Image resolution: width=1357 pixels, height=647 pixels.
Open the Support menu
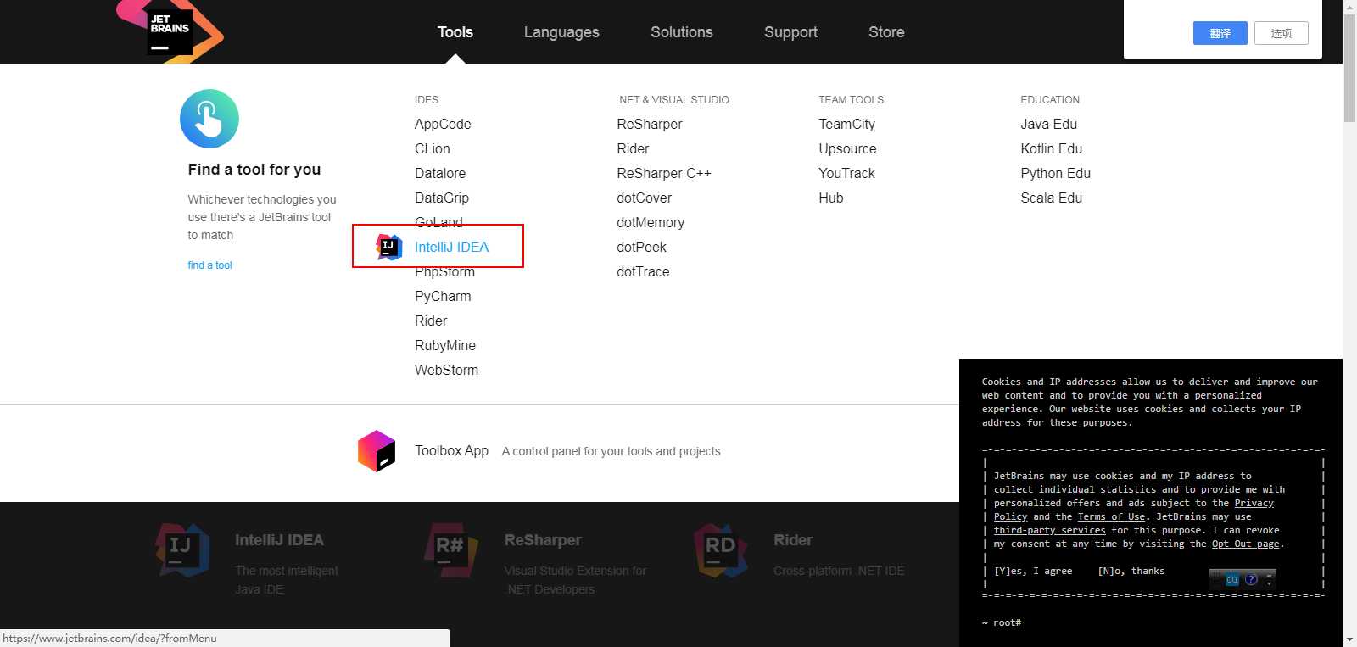pyautogui.click(x=790, y=32)
